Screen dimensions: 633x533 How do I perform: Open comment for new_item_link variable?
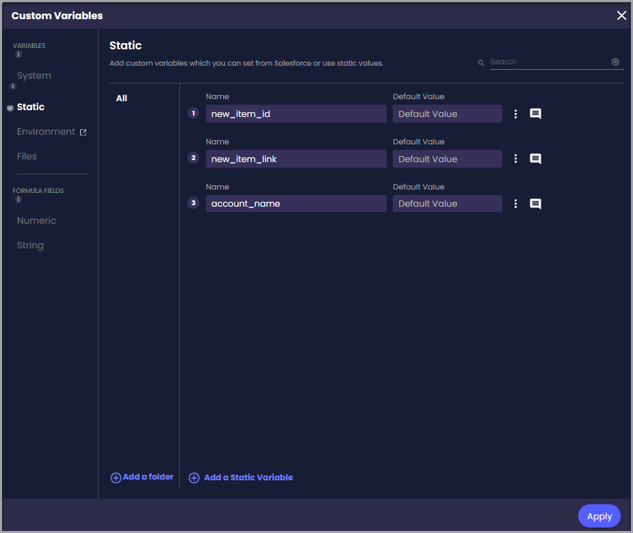coord(535,159)
